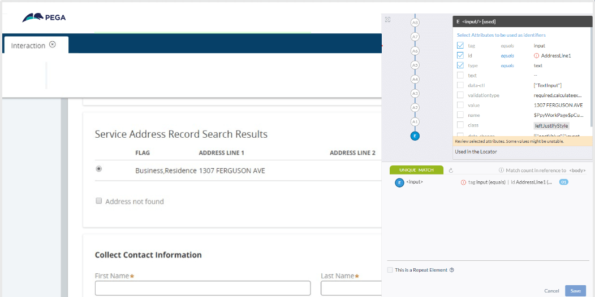Open the Interaction tab
The width and height of the screenshot is (595, 297).
tap(28, 46)
